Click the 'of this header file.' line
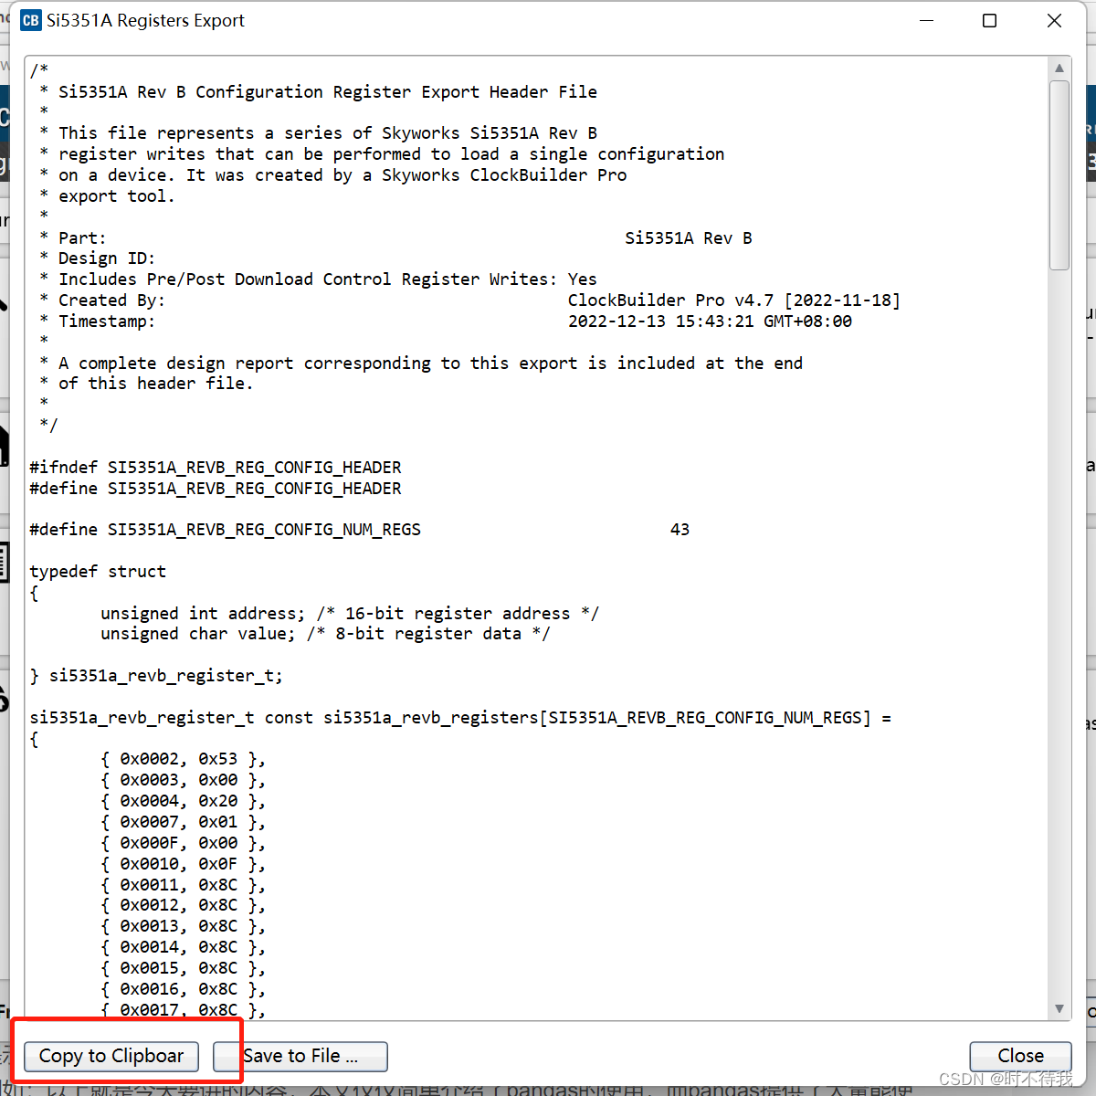Image resolution: width=1096 pixels, height=1096 pixels. [146, 384]
